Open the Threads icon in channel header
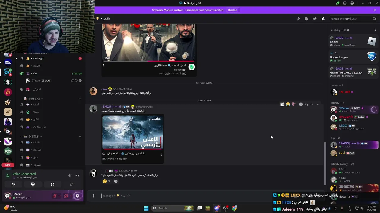 (298, 19)
